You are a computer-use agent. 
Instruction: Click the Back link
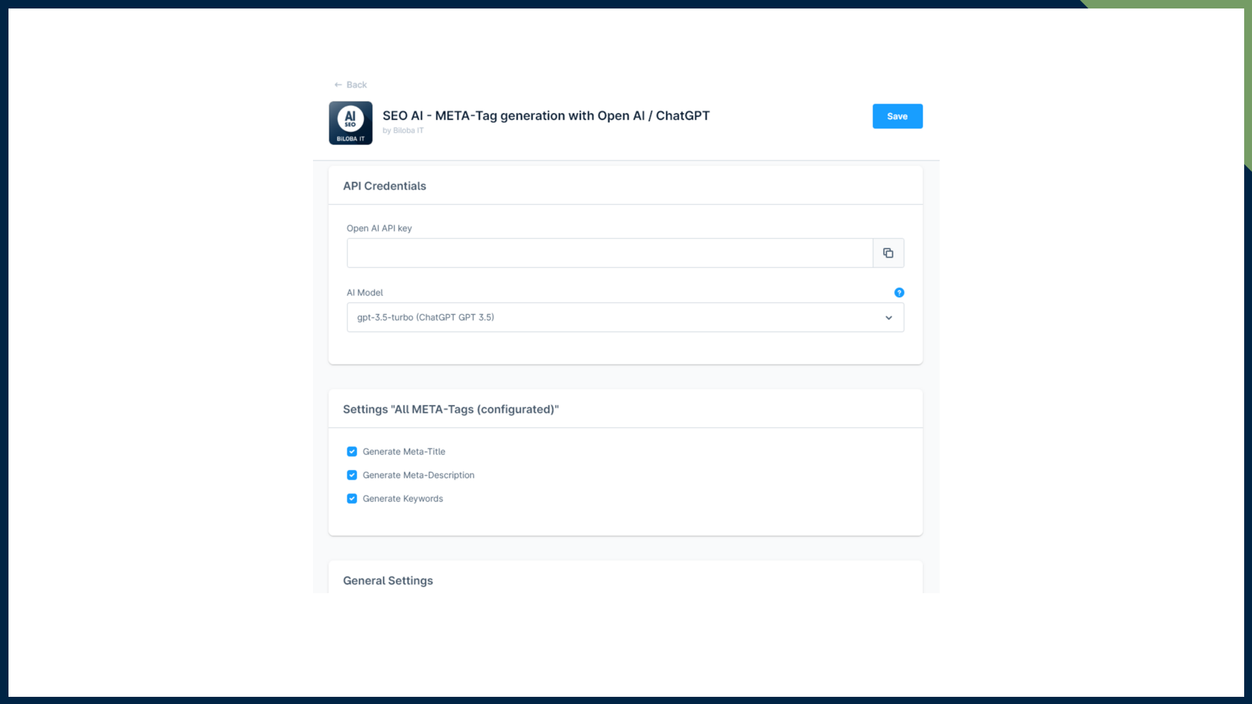pyautogui.click(x=355, y=85)
